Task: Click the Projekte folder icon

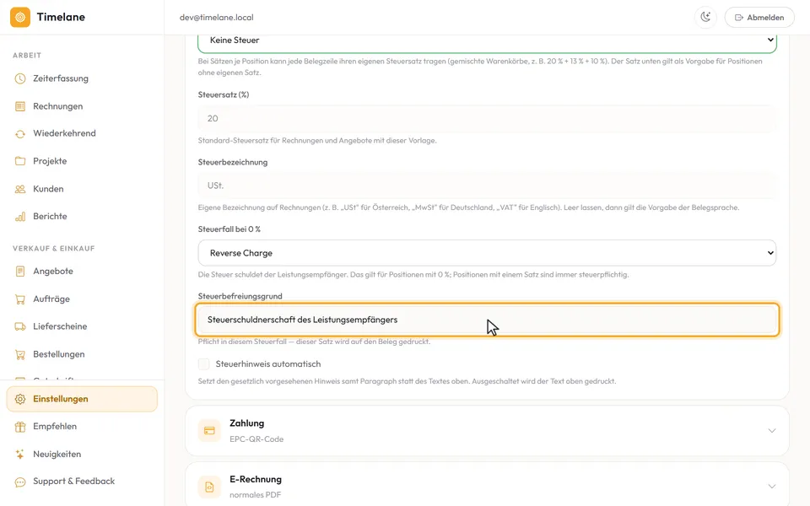Action: tap(20, 161)
